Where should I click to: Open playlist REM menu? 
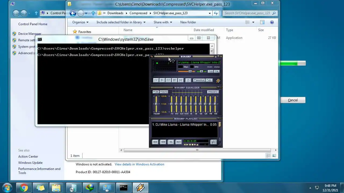click(163, 142)
